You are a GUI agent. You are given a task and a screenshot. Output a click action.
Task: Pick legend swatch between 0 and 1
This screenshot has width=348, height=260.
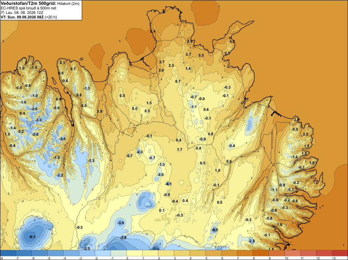(x=134, y=253)
